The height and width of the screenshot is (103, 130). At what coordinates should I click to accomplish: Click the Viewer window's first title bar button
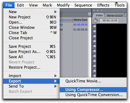click(x=94, y=10)
